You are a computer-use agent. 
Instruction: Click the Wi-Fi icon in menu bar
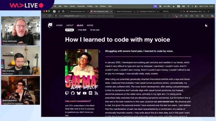point(188,6)
